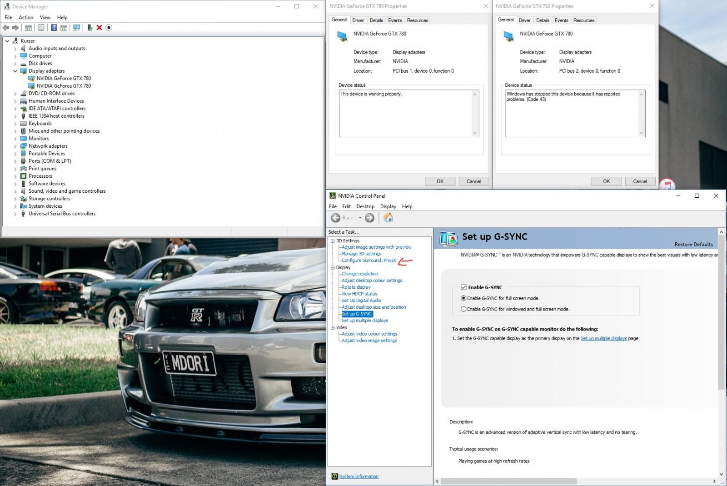Screen dimensions: 727x486
Task: Open the System Information link
Action: coord(359,476)
